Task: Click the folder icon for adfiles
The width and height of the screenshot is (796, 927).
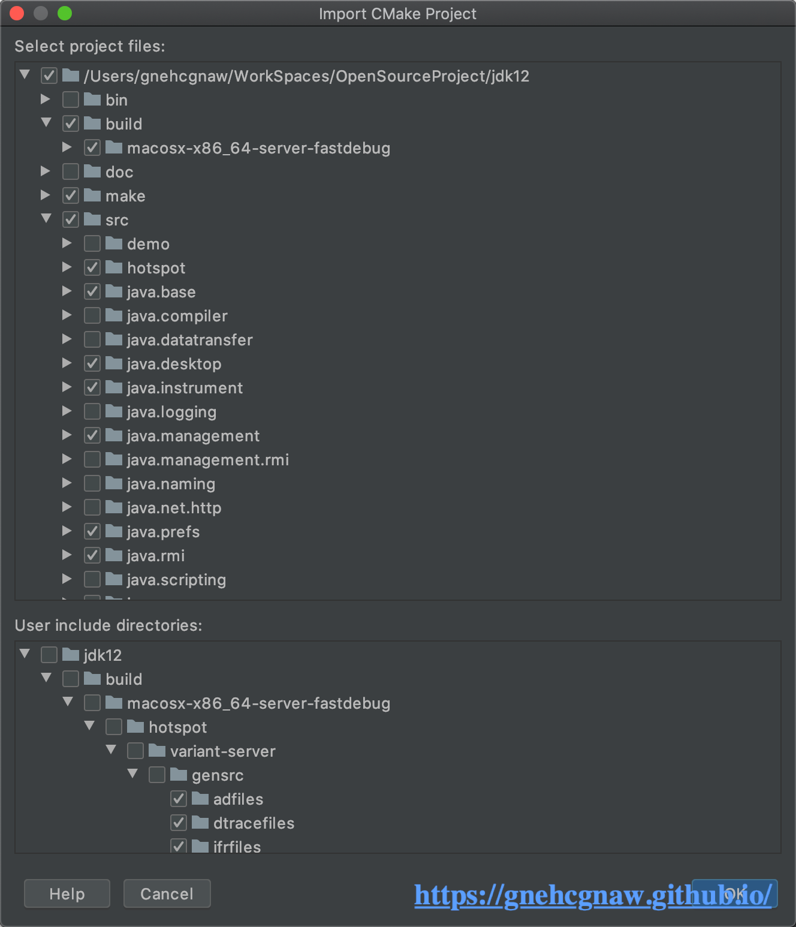Action: pos(200,799)
